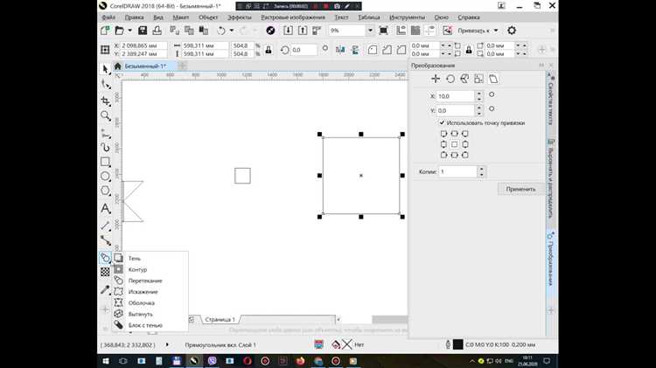Select the Crop tool in the toolbox
The image size is (656, 368).
[106, 101]
